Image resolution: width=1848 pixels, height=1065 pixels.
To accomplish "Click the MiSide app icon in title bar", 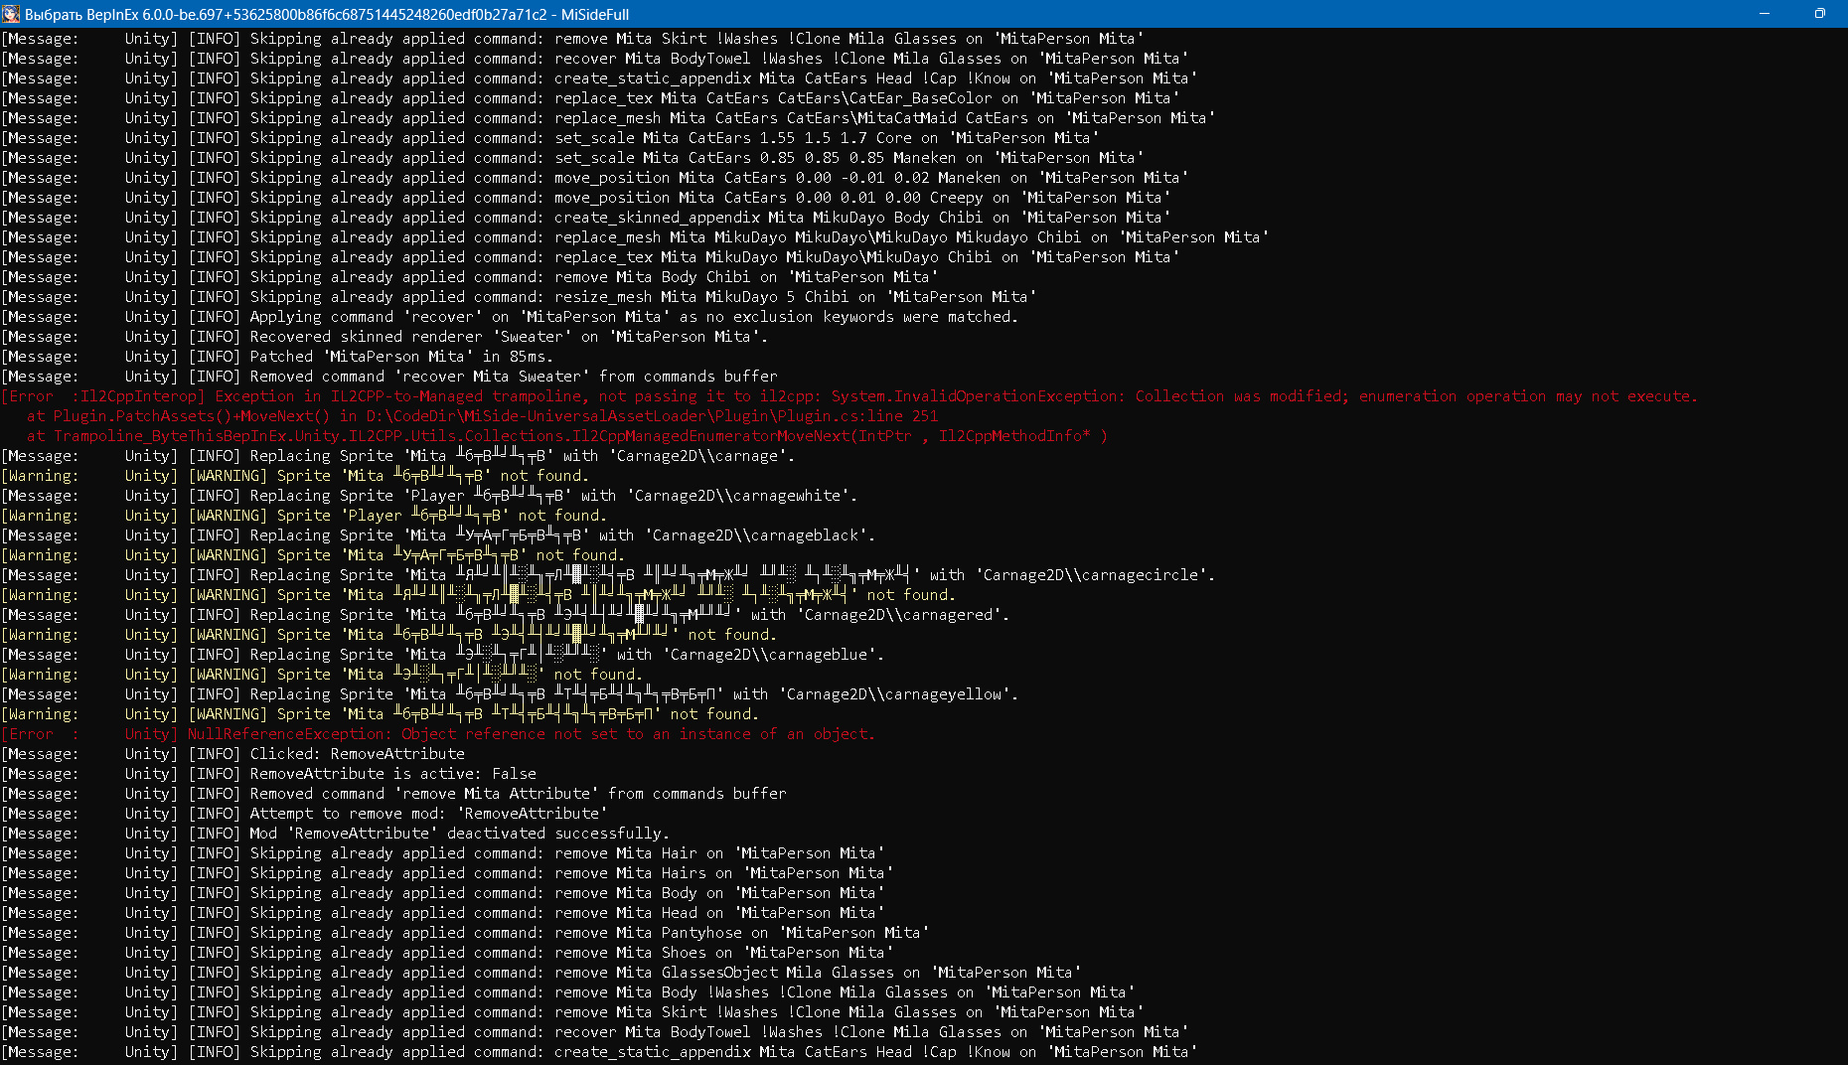I will click(x=11, y=14).
